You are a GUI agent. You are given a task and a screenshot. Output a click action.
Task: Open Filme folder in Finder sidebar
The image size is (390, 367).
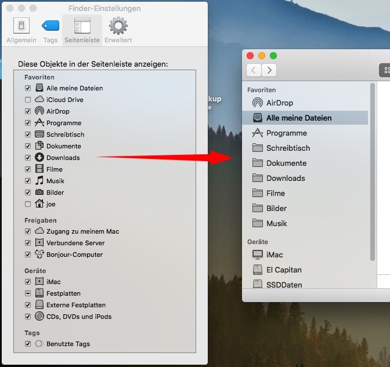coord(305,193)
